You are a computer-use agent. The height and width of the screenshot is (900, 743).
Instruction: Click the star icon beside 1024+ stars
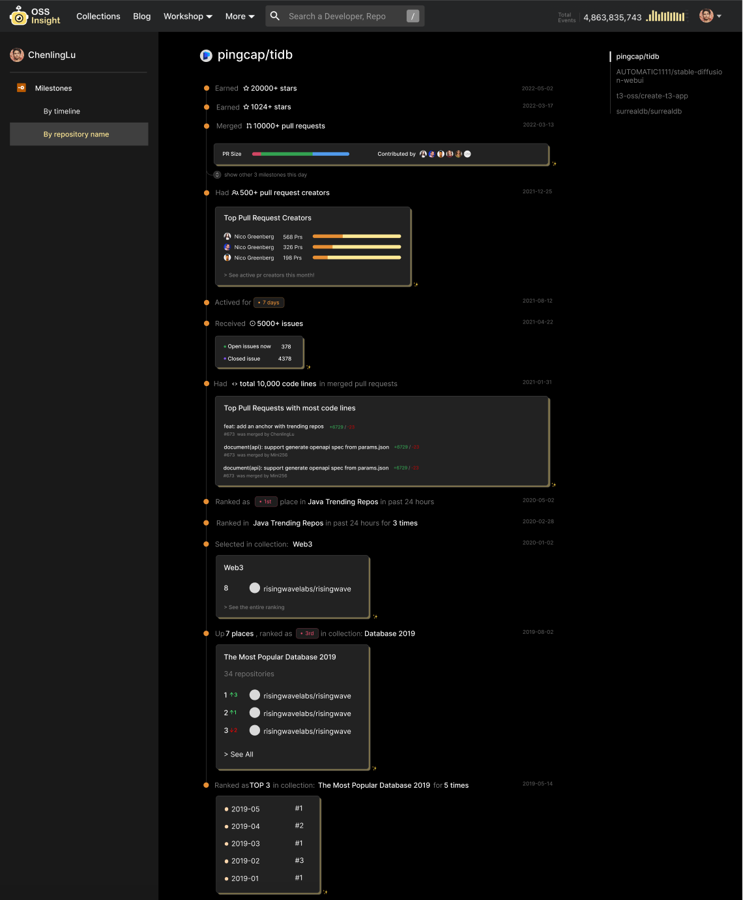(x=246, y=107)
